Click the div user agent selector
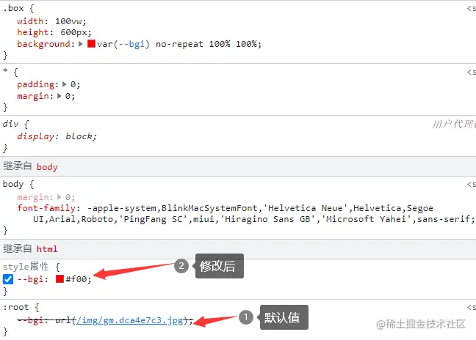The height and width of the screenshot is (340, 476). [x=10, y=124]
